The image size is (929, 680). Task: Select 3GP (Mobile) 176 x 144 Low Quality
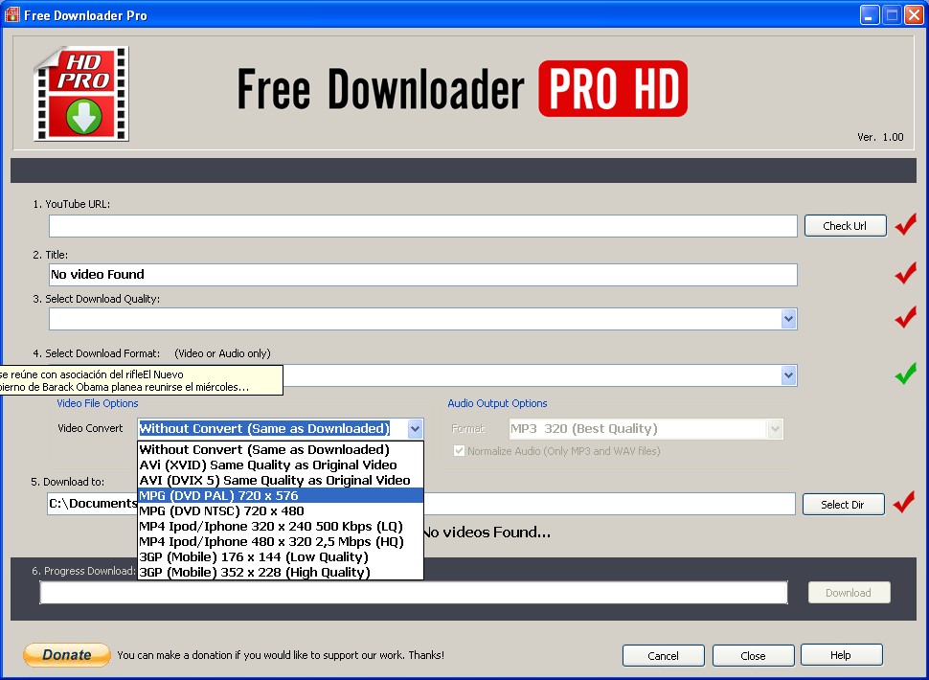(x=281, y=557)
